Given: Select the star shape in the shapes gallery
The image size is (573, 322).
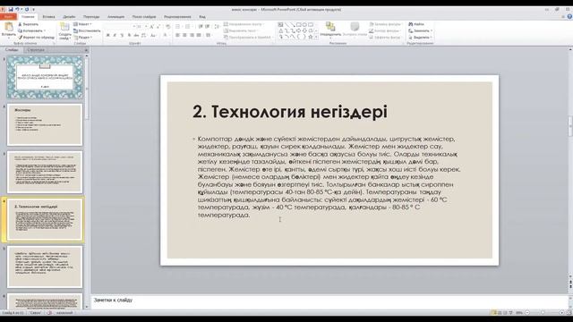Looking at the screenshot, I should (x=311, y=37).
